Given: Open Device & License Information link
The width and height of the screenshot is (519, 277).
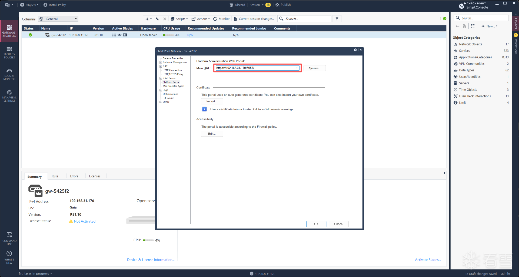Looking at the screenshot, I should point(151,260).
